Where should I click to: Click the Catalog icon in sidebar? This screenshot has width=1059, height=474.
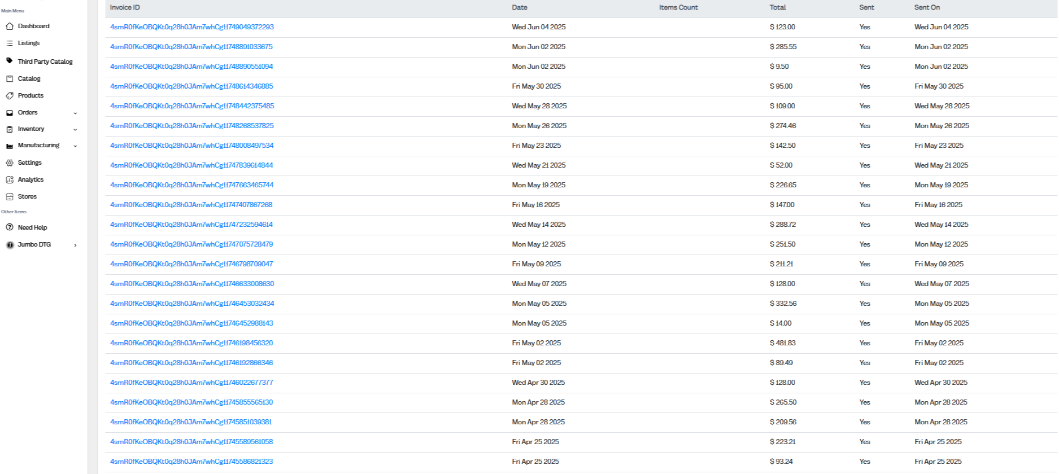click(x=10, y=78)
